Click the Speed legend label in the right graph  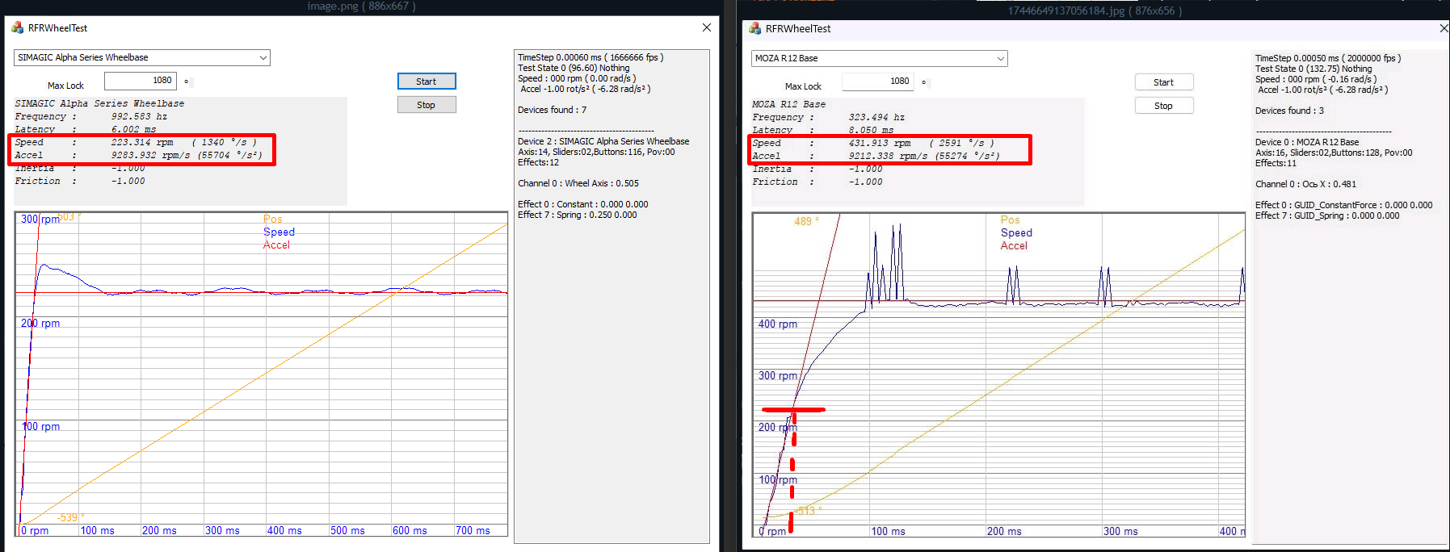1017,232
